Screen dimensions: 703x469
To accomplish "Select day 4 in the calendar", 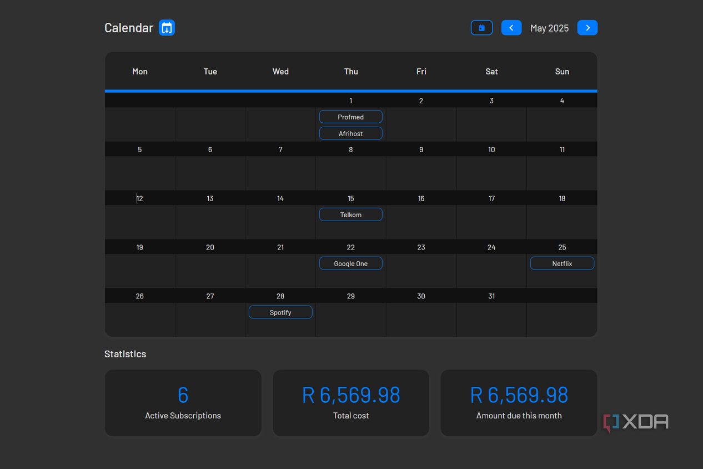I will (562, 101).
